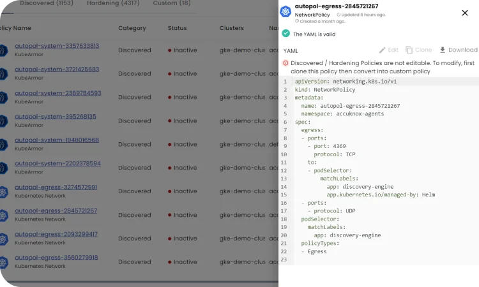The height and width of the screenshot is (287, 479).
Task: Sort by the Status column header
Action: coord(177,28)
